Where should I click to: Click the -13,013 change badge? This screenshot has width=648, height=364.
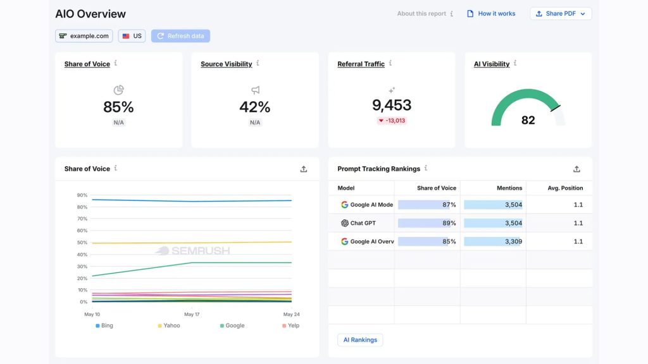click(x=392, y=121)
